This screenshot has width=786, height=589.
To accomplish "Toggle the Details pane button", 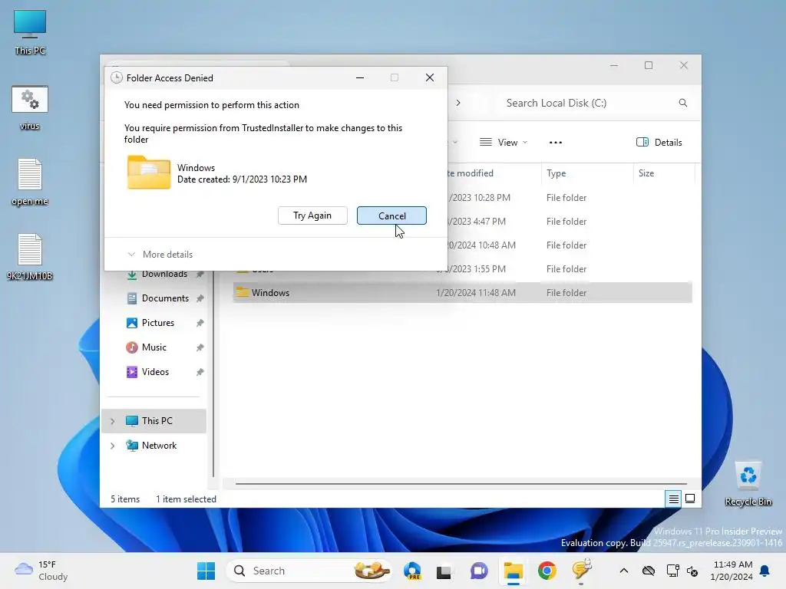I will 659,142.
